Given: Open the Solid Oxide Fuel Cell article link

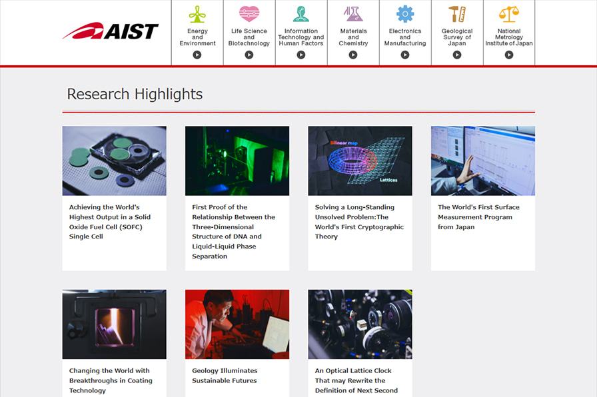Looking at the screenshot, I should [x=110, y=222].
